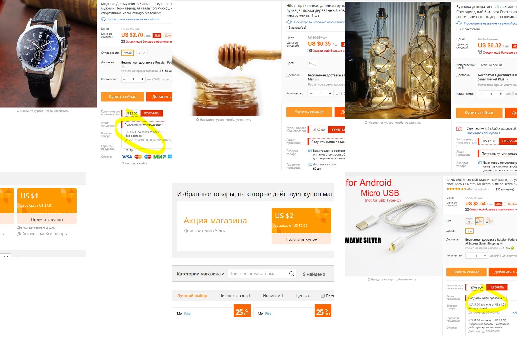Click the red coupon icon beside Сэкономьте US $8.00
Viewport: 517px width, 345px height.
point(459,129)
